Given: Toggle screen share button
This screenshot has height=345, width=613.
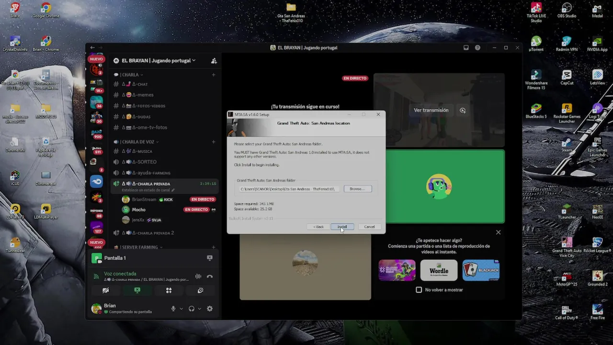Looking at the screenshot, I should tap(137, 290).
